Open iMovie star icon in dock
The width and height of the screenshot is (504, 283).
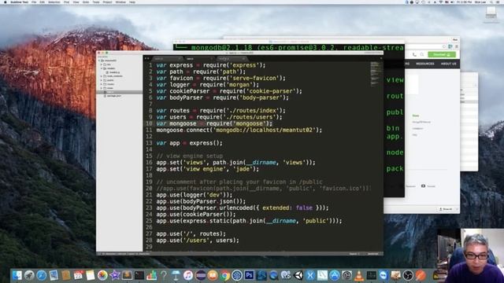pyautogui.click(x=115, y=275)
